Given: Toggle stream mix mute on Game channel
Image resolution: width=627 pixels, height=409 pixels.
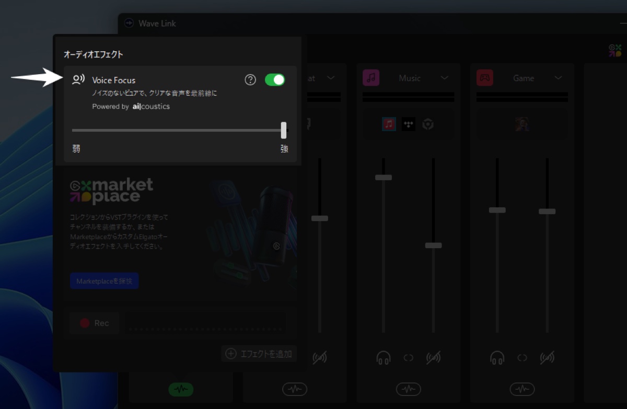Looking at the screenshot, I should pyautogui.click(x=547, y=358).
